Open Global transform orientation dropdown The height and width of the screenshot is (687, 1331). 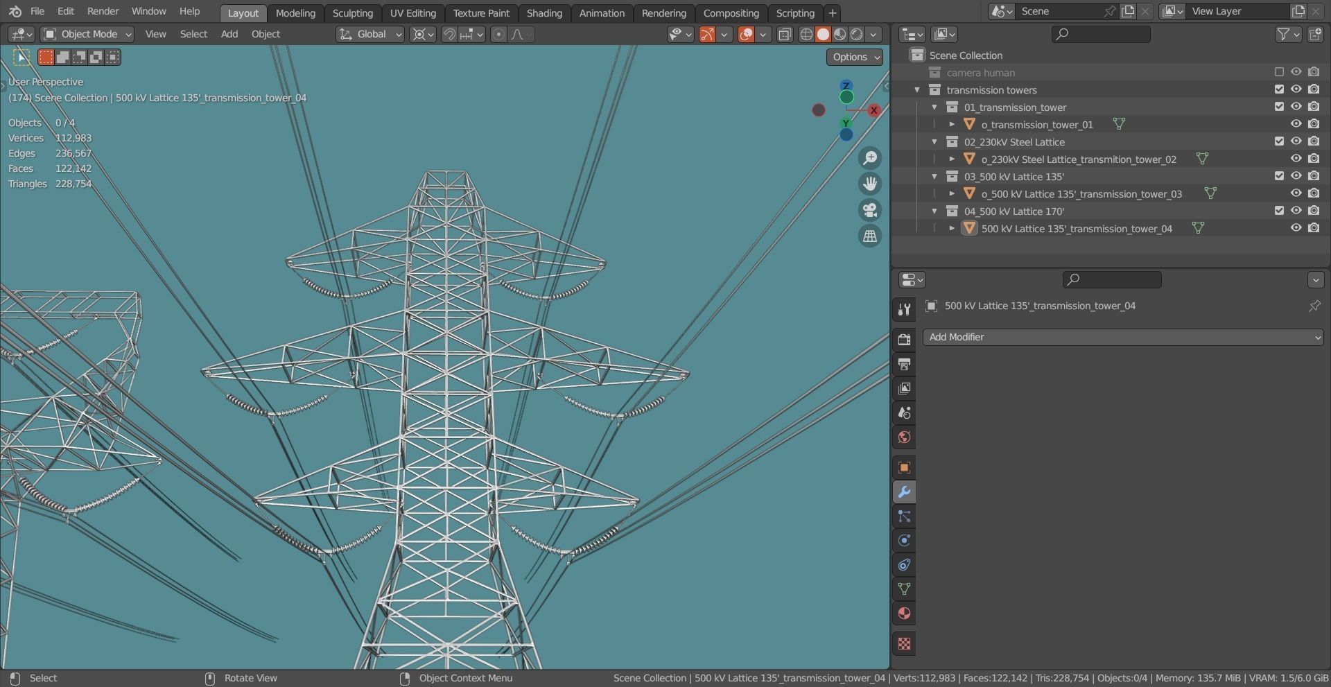[x=370, y=34]
